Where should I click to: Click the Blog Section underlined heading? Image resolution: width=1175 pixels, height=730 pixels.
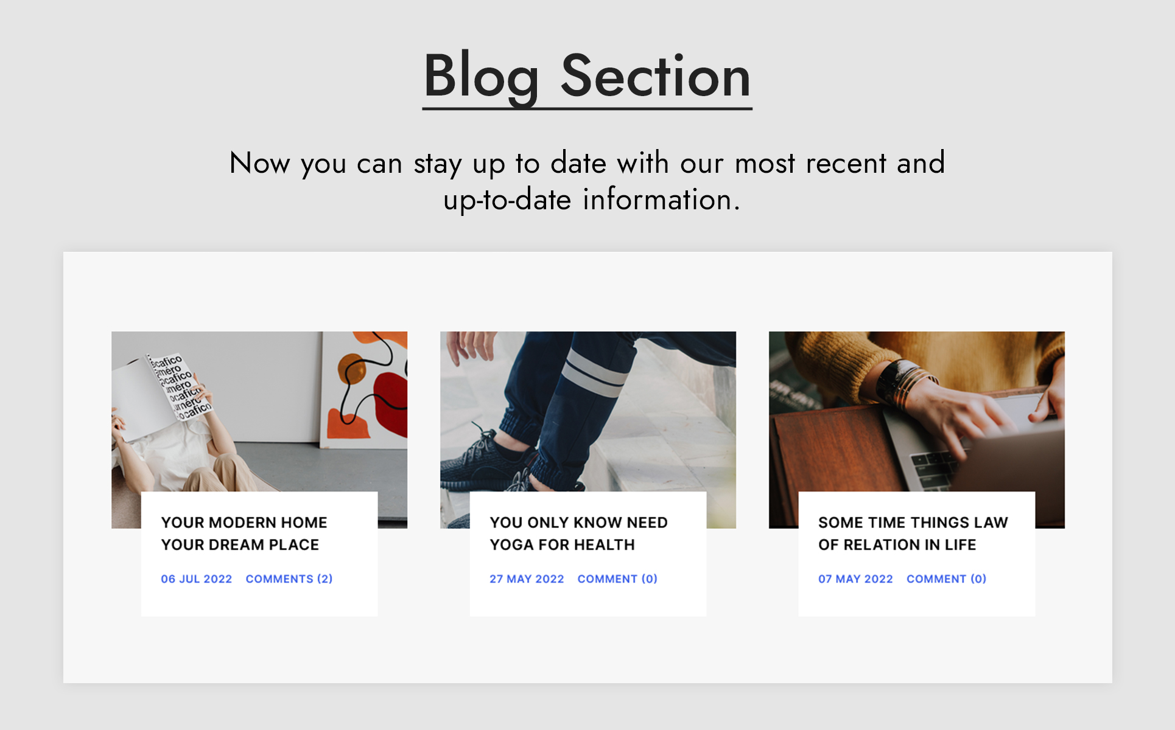587,77
